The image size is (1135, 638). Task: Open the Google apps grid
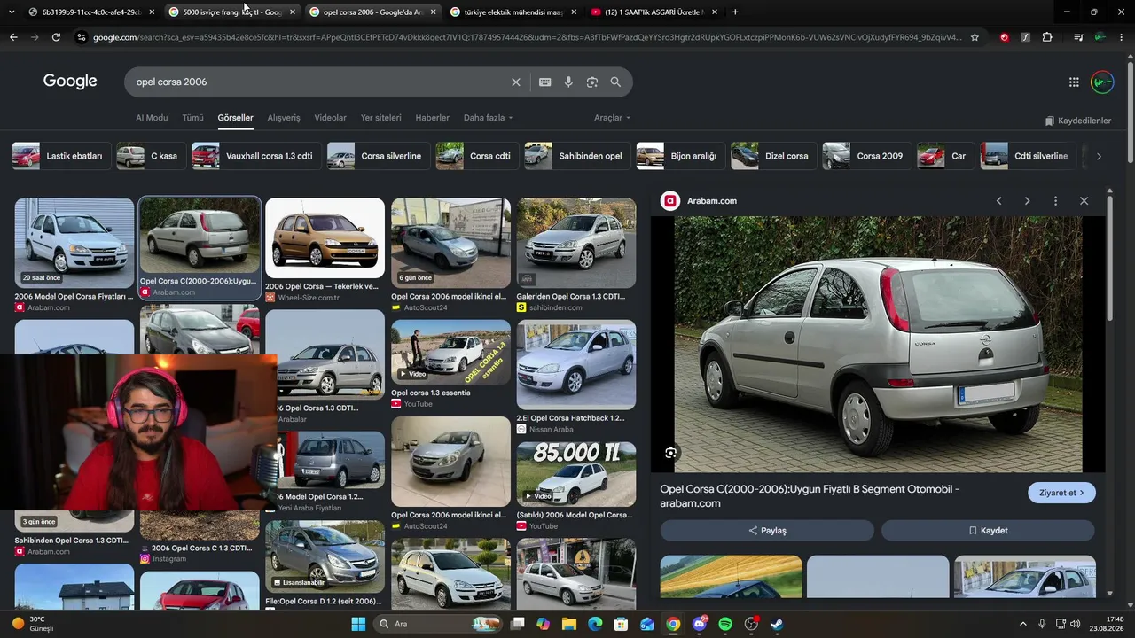(1074, 82)
